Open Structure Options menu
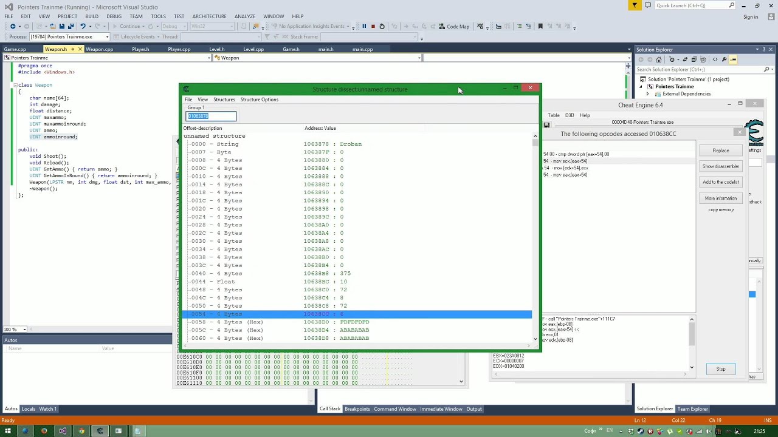Screen dimensions: 778x437 [x=259, y=100]
